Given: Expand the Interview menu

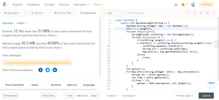Looking at the screenshot, I should click(81, 4).
